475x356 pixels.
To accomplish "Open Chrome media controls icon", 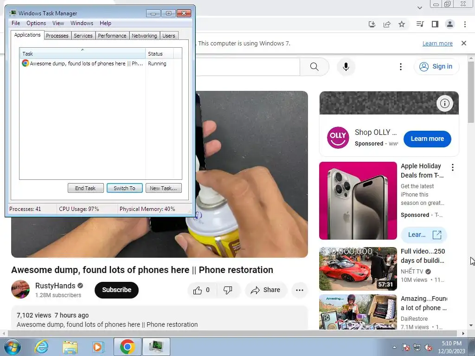I will click(x=420, y=24).
